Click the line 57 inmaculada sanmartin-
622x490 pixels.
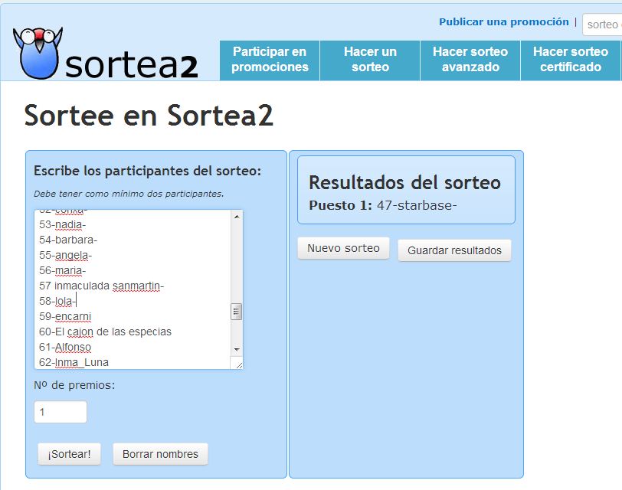tap(102, 286)
